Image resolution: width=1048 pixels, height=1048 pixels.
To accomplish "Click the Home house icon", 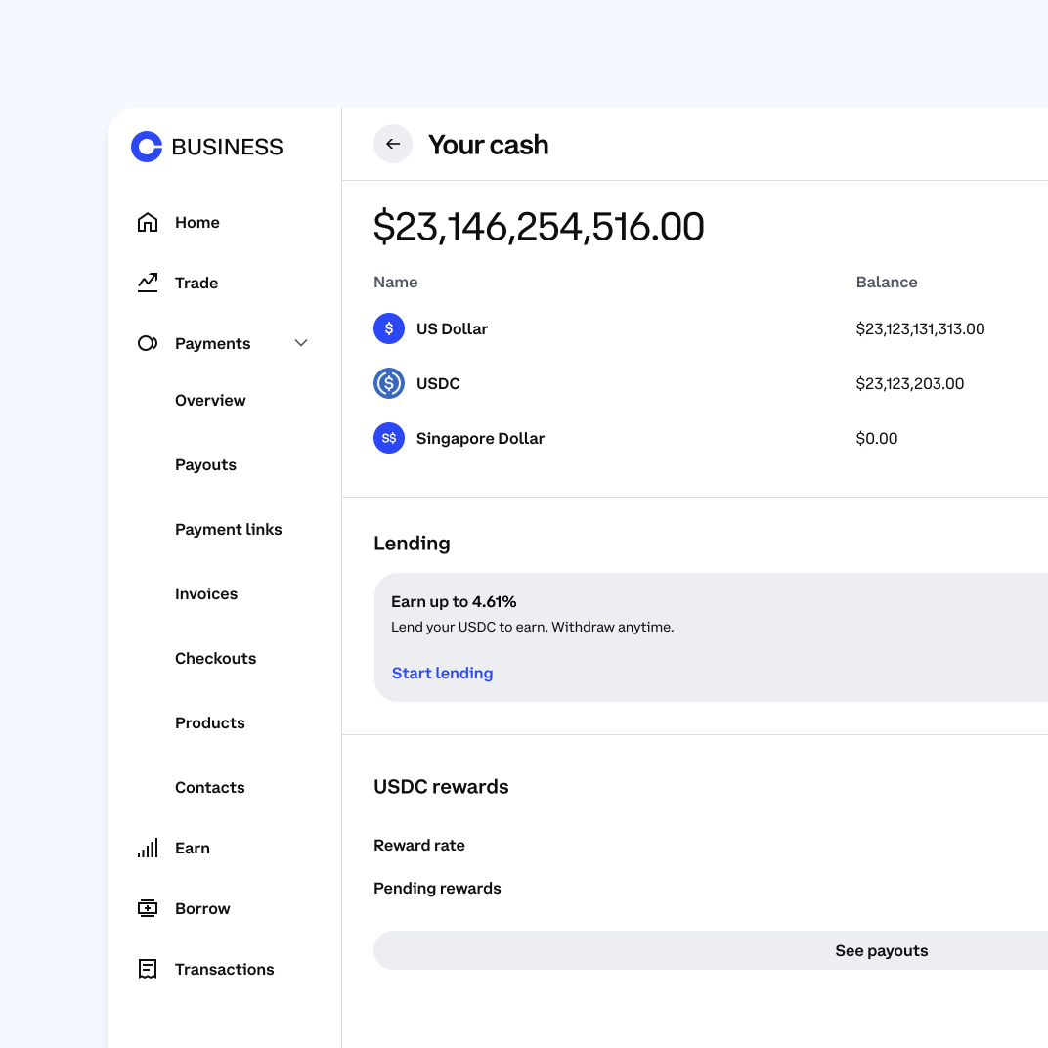I will (x=147, y=222).
